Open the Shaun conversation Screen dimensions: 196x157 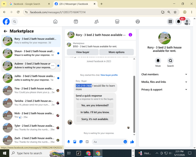(x=31, y=53)
